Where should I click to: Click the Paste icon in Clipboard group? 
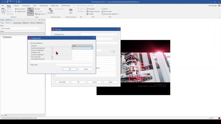pos(3,11)
